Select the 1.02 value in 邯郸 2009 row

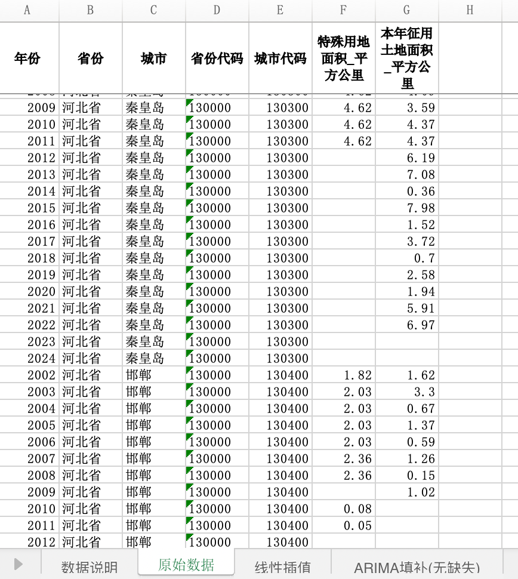pos(407,492)
